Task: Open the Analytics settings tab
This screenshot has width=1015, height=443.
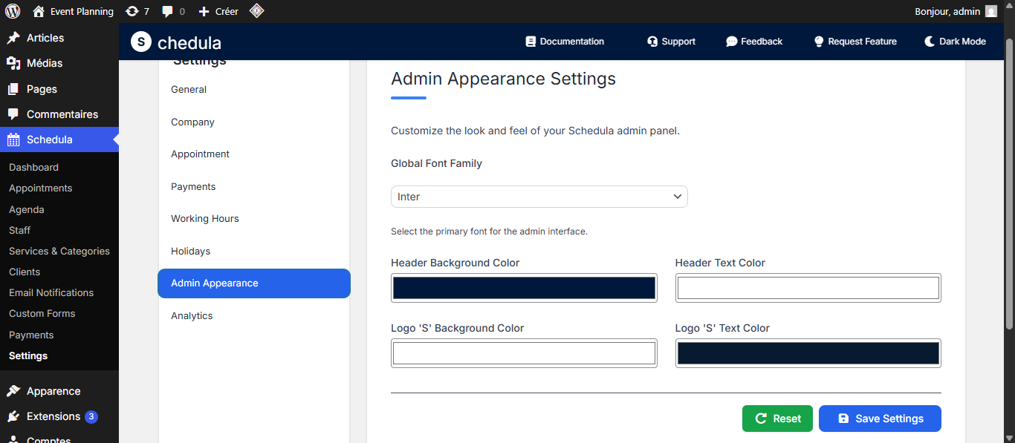Action: (x=254, y=316)
